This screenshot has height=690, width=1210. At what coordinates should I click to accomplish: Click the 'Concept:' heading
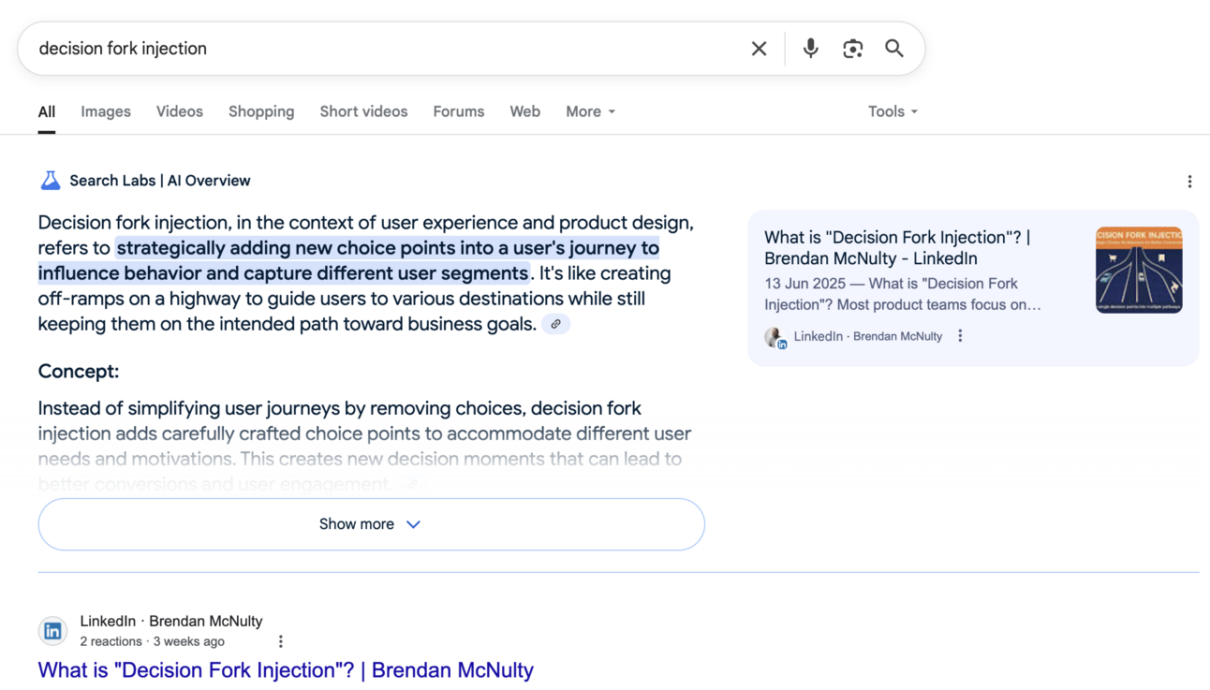point(79,371)
